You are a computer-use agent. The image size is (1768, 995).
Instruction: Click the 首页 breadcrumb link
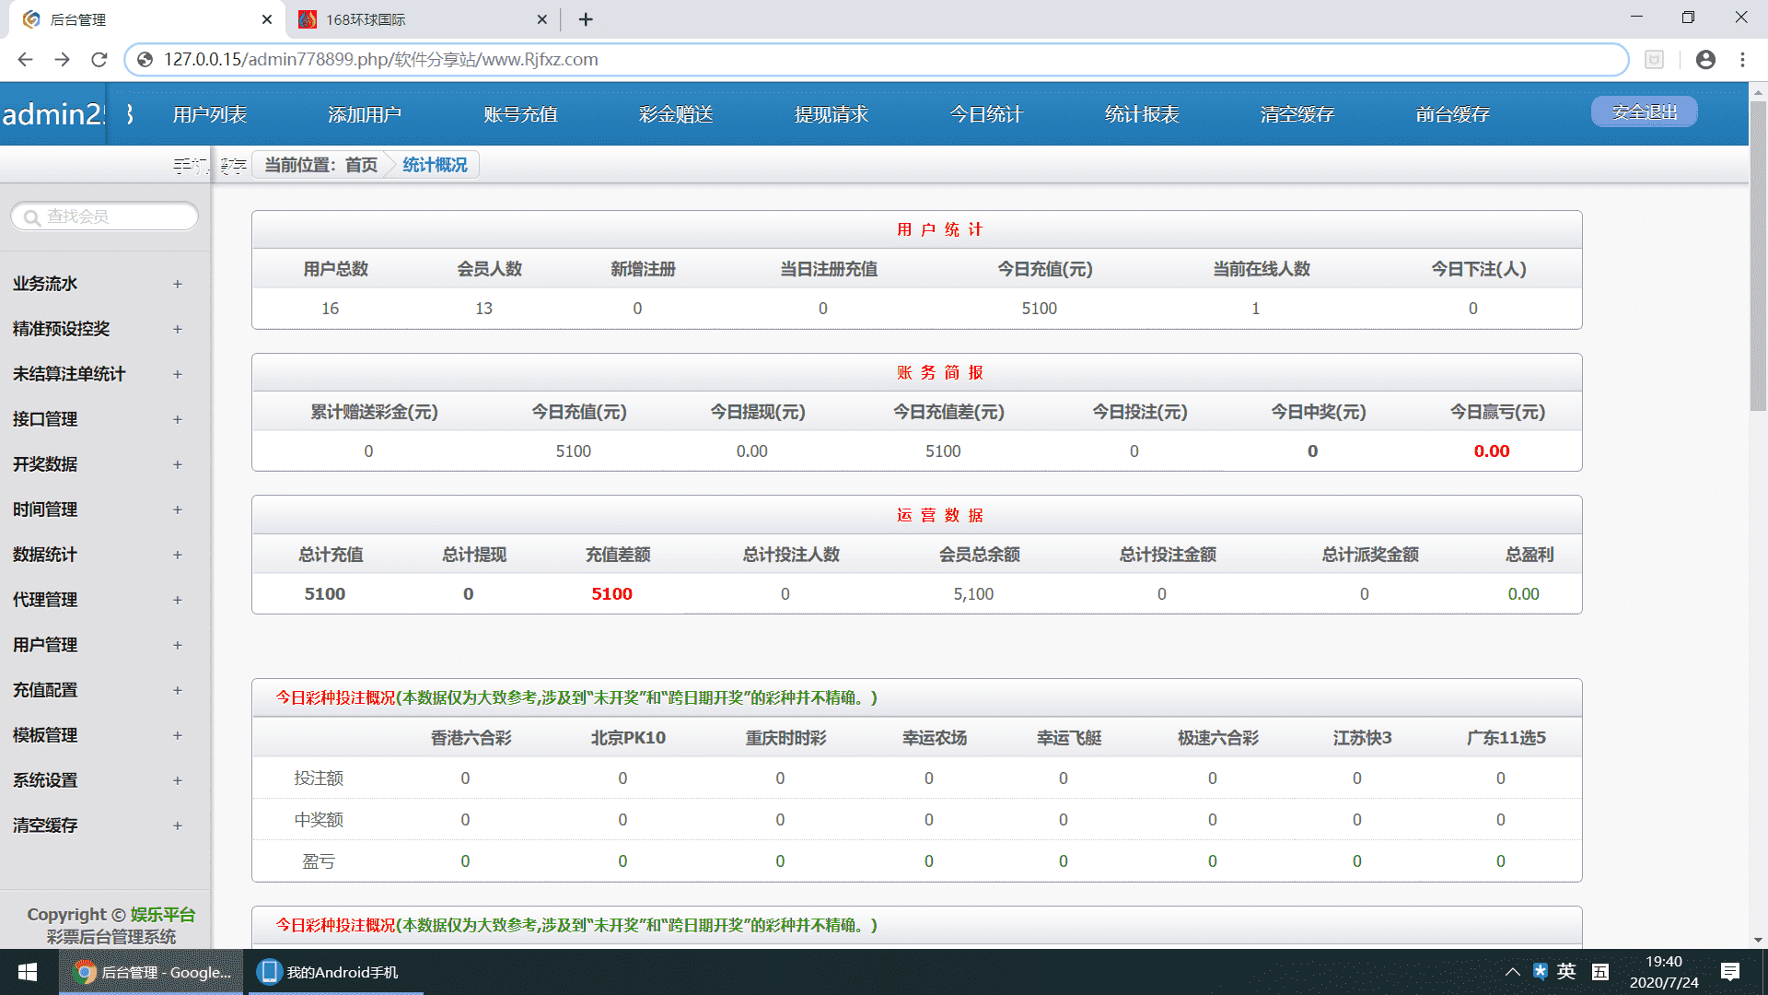coord(361,165)
